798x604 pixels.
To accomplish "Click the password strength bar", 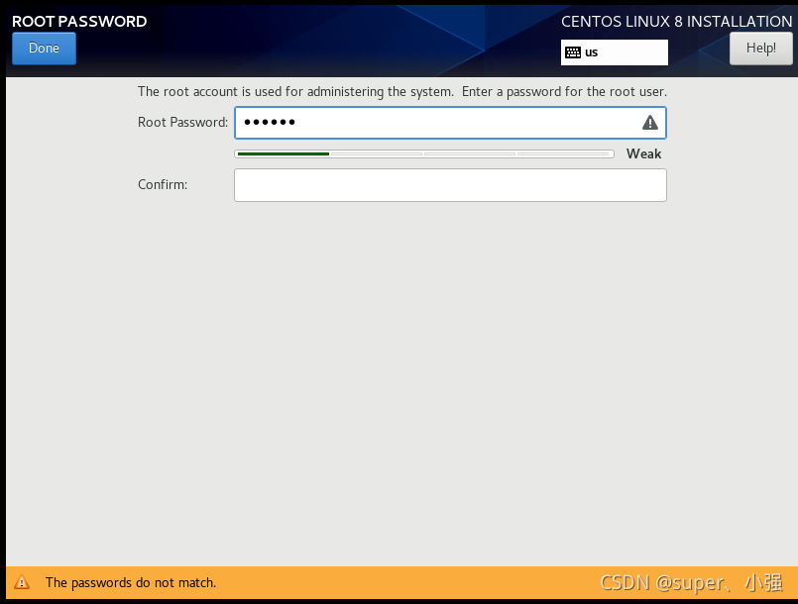I will point(424,153).
